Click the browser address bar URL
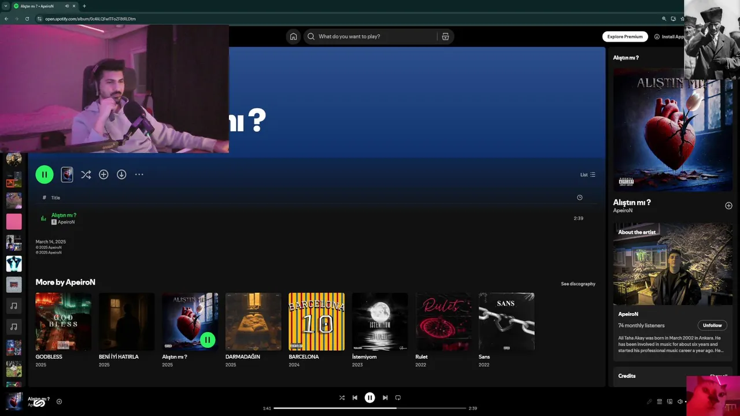740x416 pixels. (91, 18)
